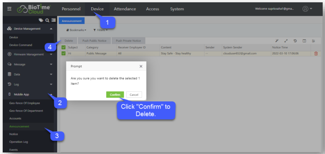Open the Bookmarks dropdown
325x154 pixels.
pyautogui.click(x=76, y=30)
